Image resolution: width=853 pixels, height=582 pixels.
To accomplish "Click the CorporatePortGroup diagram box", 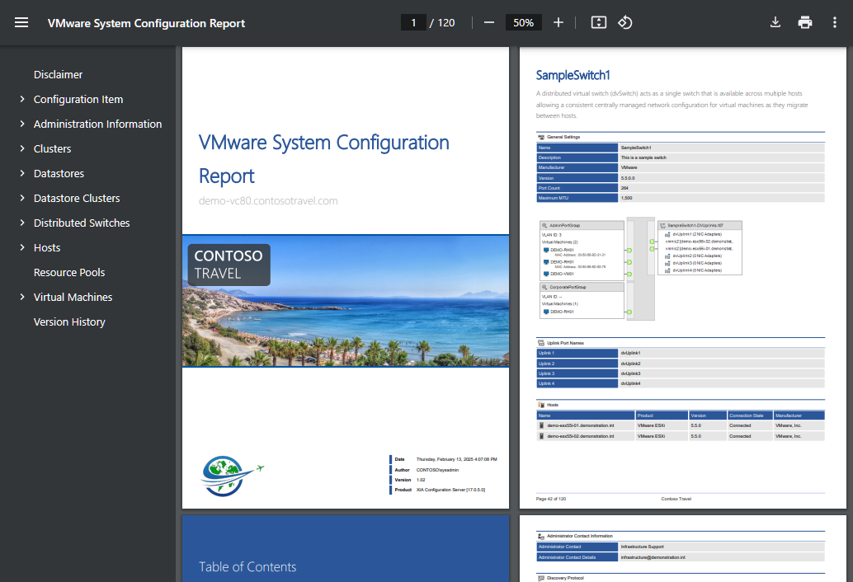I will [x=582, y=300].
